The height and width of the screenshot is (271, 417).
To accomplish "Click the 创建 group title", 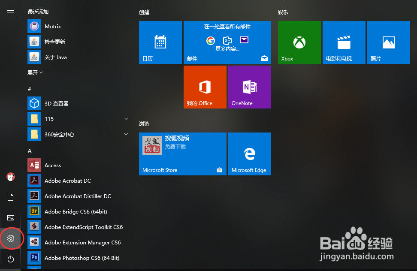I will (x=144, y=12).
